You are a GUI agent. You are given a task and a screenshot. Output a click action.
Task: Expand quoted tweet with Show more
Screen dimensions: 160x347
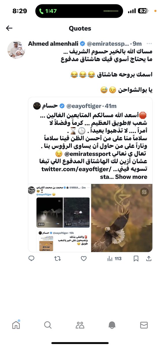(131, 177)
